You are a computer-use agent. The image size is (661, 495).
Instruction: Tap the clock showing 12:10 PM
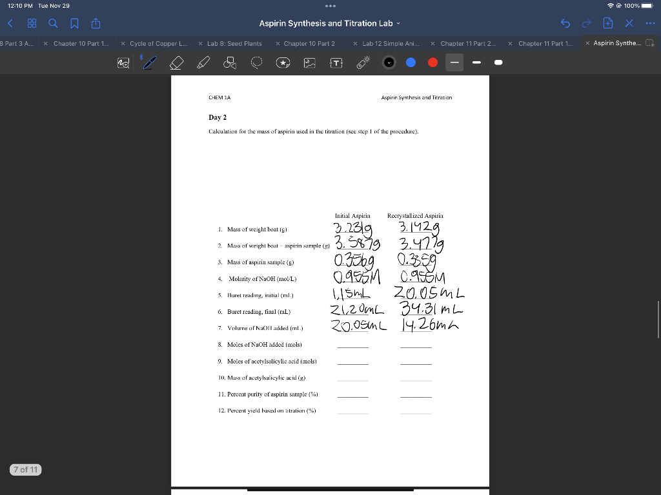[x=20, y=6]
